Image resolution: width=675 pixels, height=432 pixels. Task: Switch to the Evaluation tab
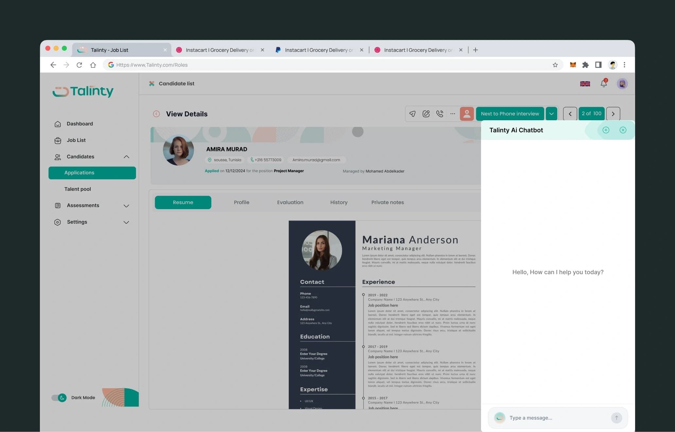(x=290, y=202)
